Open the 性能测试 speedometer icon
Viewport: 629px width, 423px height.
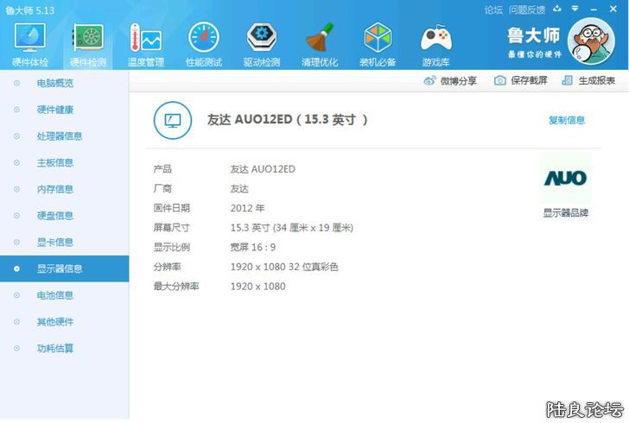click(203, 41)
